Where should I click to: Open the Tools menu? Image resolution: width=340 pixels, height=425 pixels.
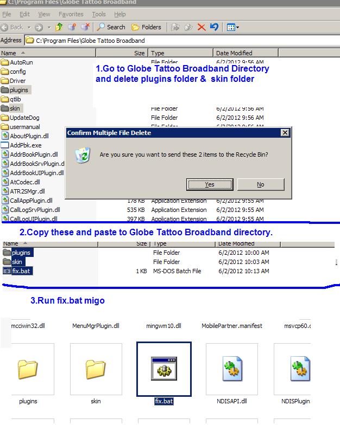point(99,14)
